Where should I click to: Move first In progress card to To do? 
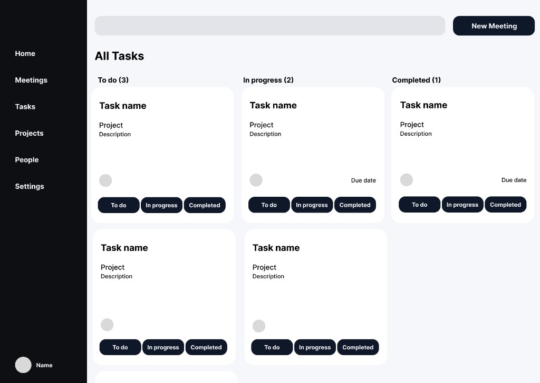pyautogui.click(x=269, y=205)
